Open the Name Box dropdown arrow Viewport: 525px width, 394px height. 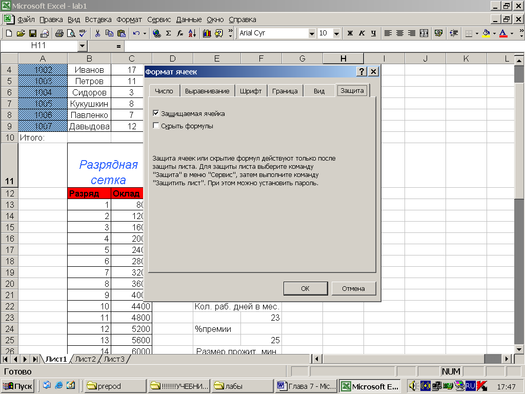click(x=83, y=46)
